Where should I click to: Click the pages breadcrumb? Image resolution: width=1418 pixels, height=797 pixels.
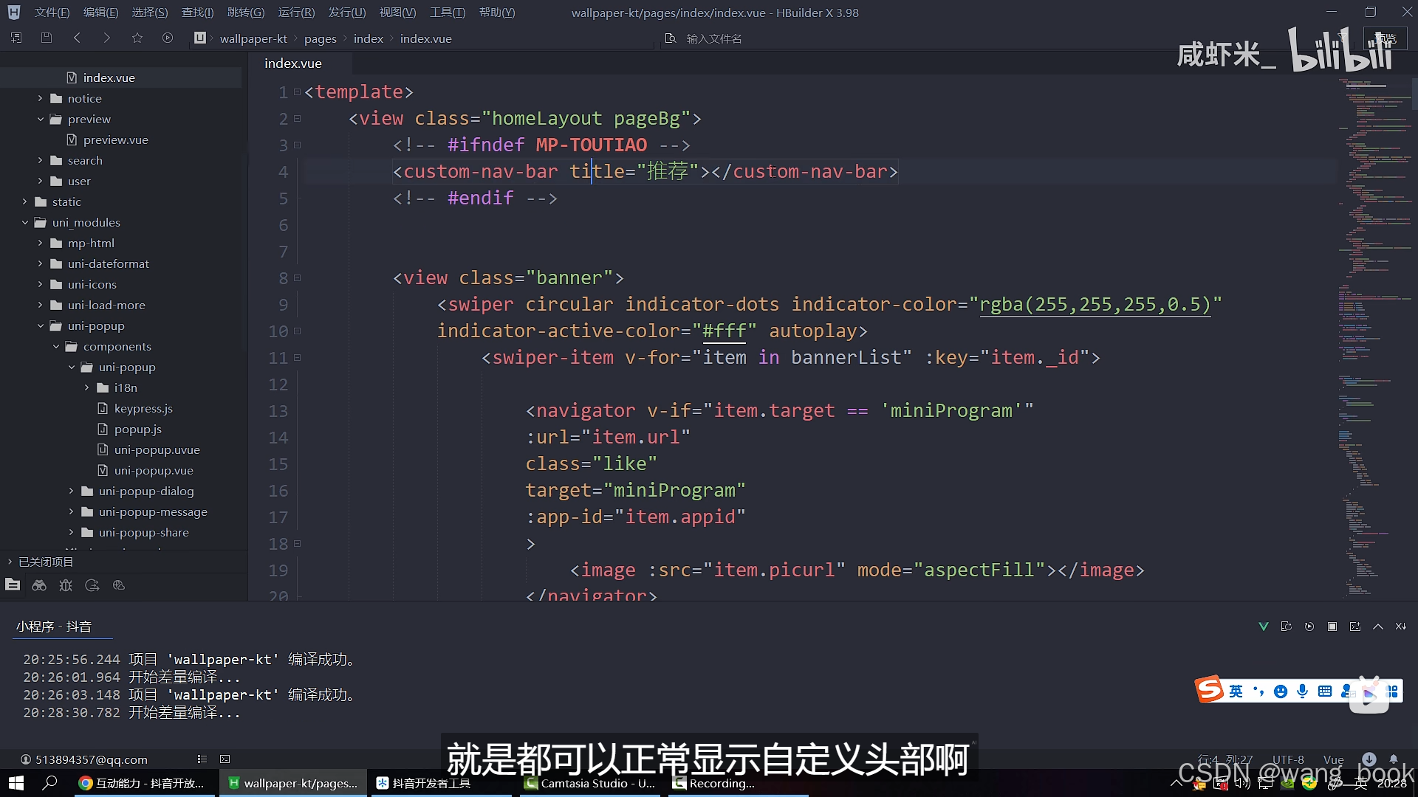click(x=320, y=38)
